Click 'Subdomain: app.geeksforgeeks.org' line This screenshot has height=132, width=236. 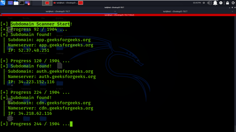click(49, 40)
